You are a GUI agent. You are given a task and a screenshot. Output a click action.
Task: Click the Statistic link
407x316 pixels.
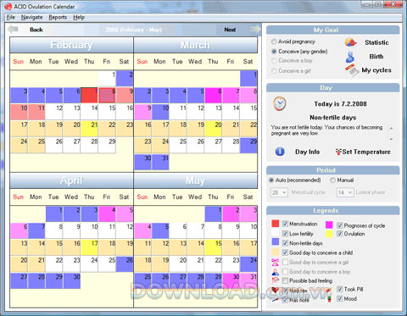point(376,42)
